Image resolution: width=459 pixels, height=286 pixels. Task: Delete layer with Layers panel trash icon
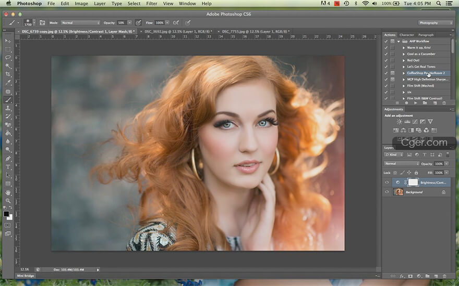click(x=444, y=276)
